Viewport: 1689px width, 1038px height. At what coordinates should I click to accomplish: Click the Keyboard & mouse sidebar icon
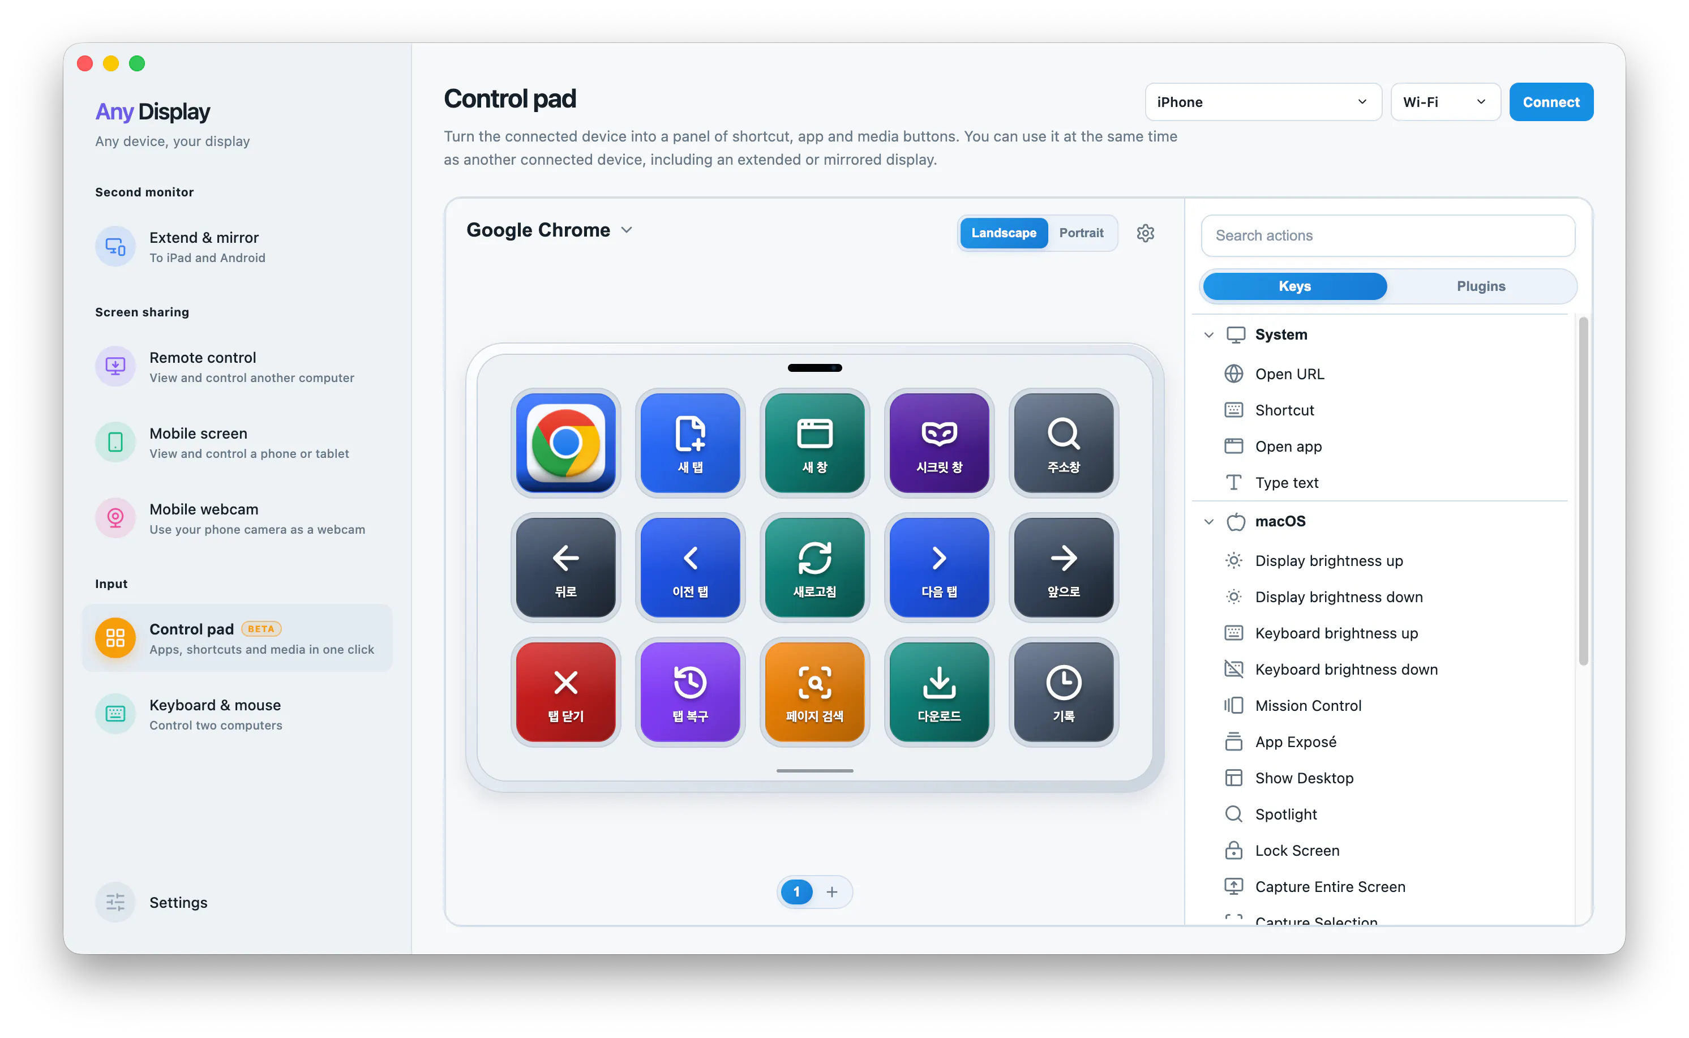point(115,714)
